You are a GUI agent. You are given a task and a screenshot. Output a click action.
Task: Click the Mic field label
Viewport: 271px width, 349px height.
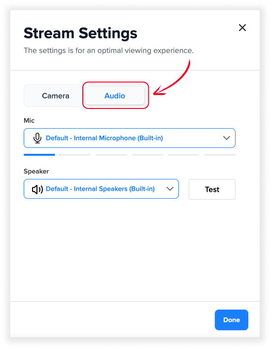[x=29, y=120]
